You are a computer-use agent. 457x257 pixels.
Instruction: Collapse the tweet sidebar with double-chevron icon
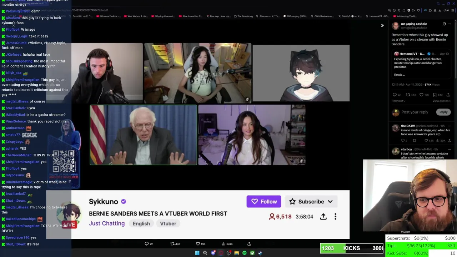pyautogui.click(x=382, y=25)
